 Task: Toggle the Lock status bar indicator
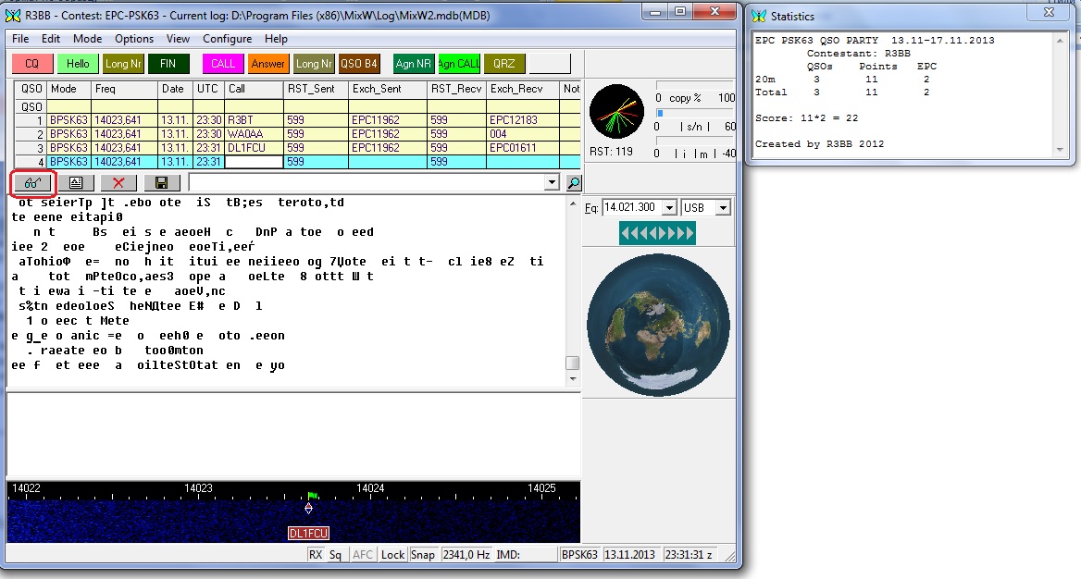[x=392, y=555]
